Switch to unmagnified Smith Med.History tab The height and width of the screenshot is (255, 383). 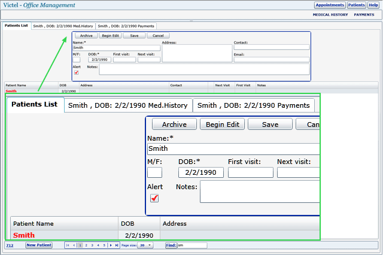pos(63,26)
